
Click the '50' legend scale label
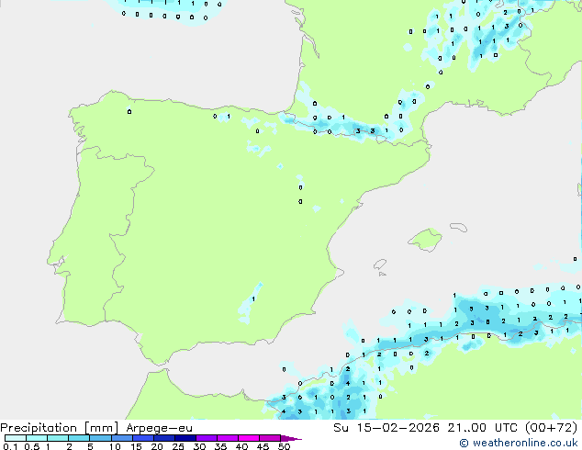pos(284,446)
